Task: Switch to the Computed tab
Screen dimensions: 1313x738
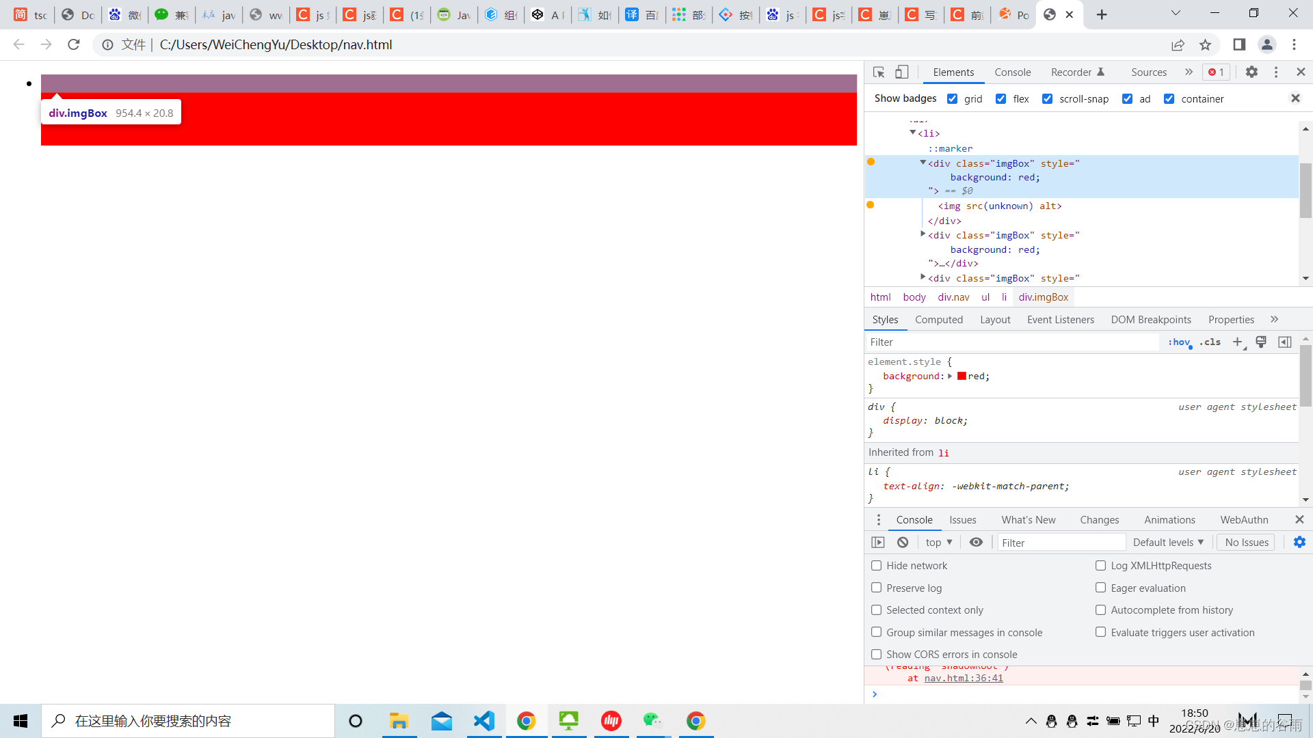Action: click(938, 319)
